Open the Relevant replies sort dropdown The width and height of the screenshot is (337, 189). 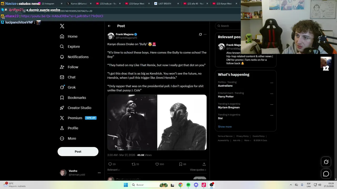point(113,170)
